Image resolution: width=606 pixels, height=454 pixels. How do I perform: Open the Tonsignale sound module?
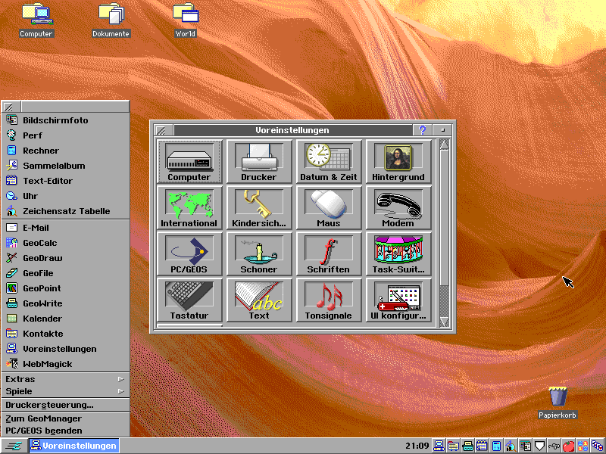tap(329, 300)
